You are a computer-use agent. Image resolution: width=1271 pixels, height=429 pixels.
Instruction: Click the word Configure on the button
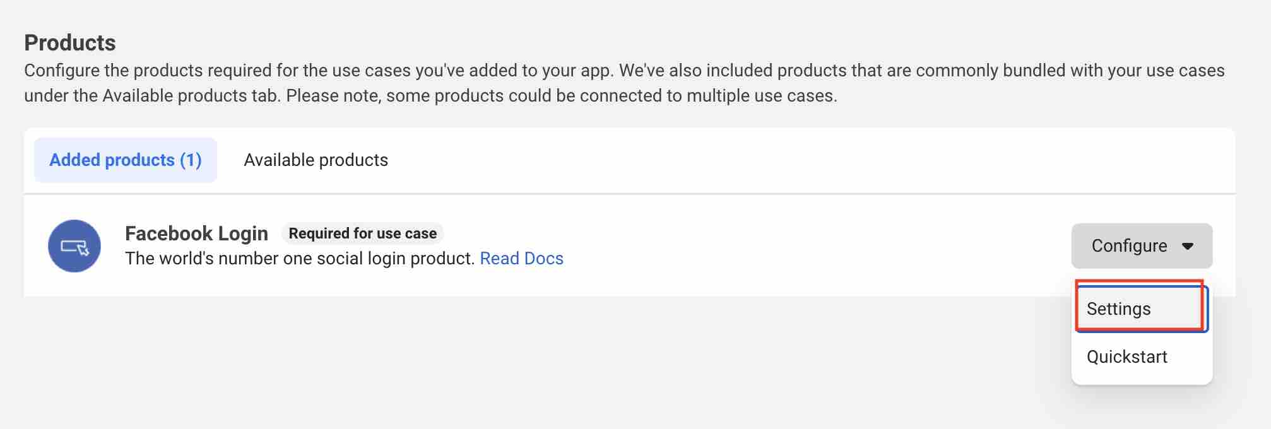1129,246
